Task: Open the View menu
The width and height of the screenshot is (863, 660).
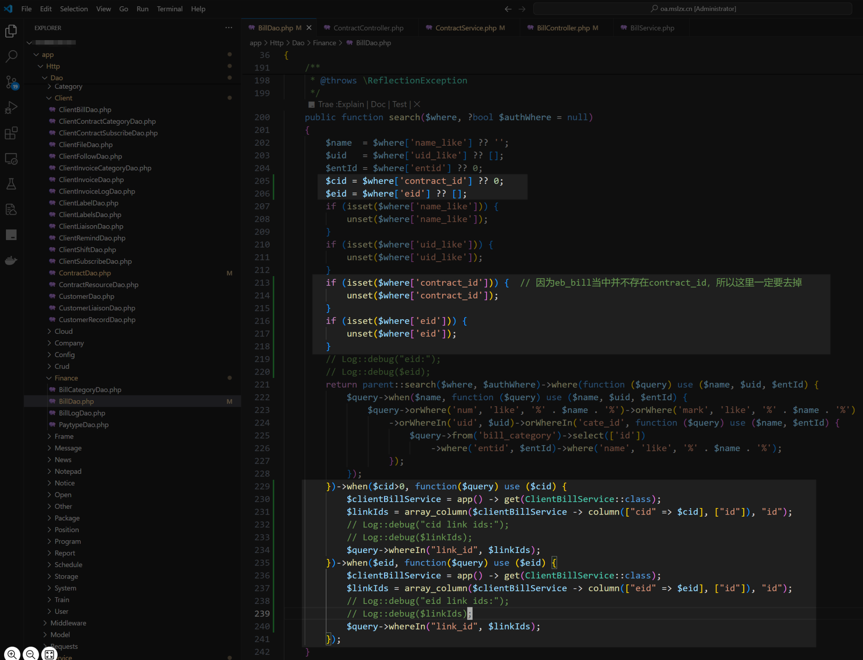Action: 104,9
